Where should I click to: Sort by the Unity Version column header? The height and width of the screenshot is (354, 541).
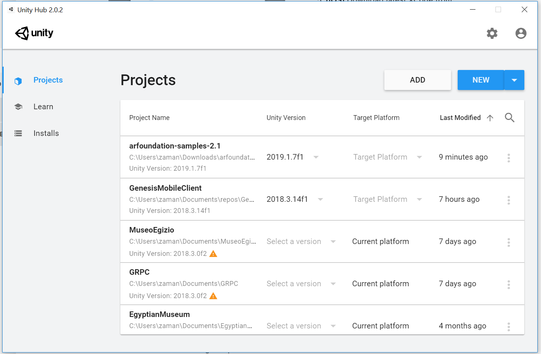pos(286,118)
